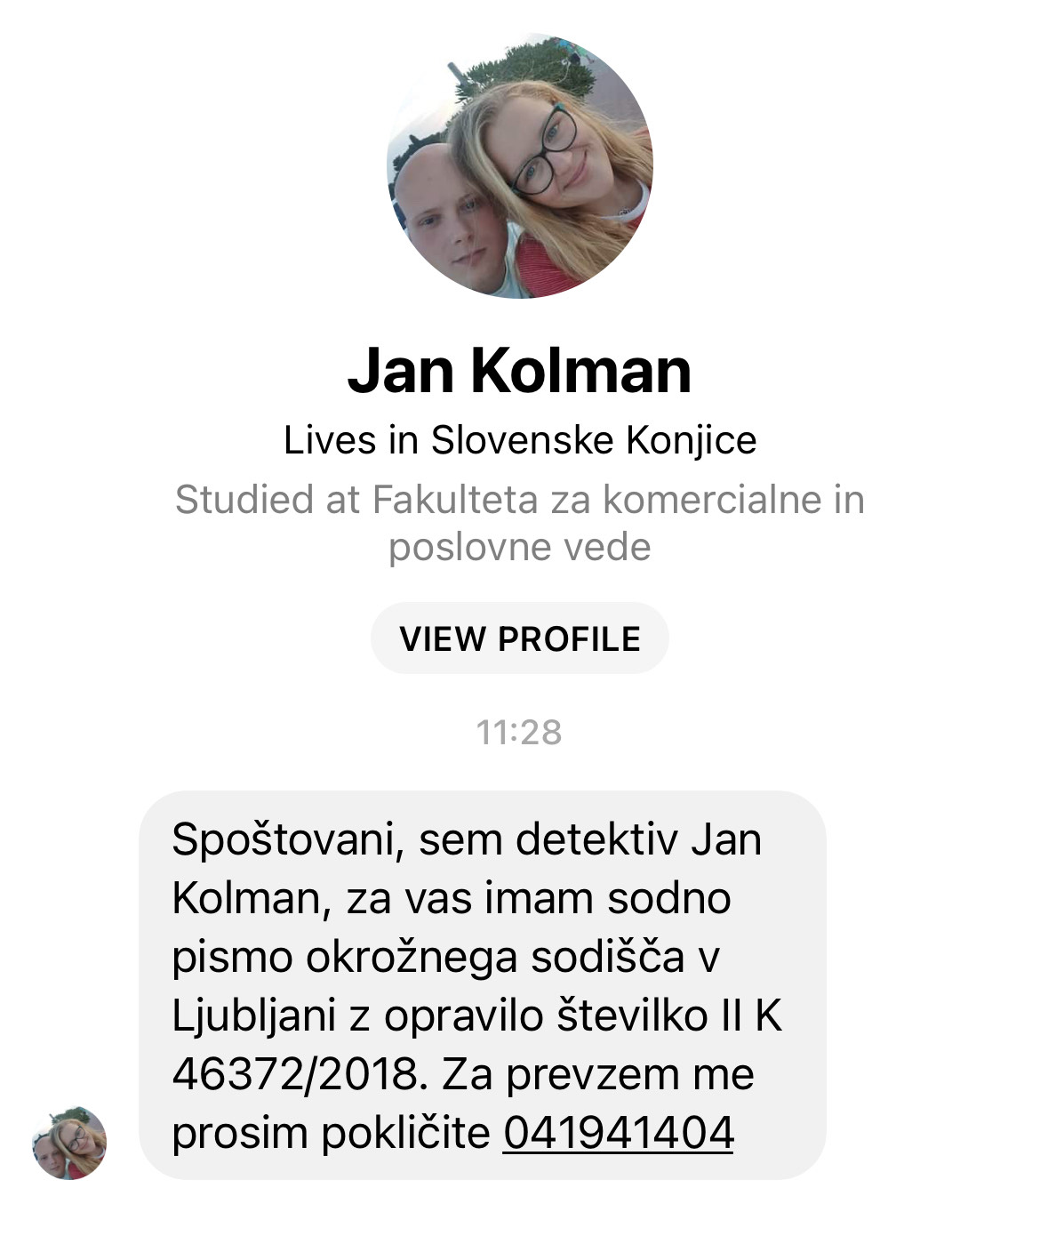Click the case number 46372/2018 in message

[x=294, y=1074]
